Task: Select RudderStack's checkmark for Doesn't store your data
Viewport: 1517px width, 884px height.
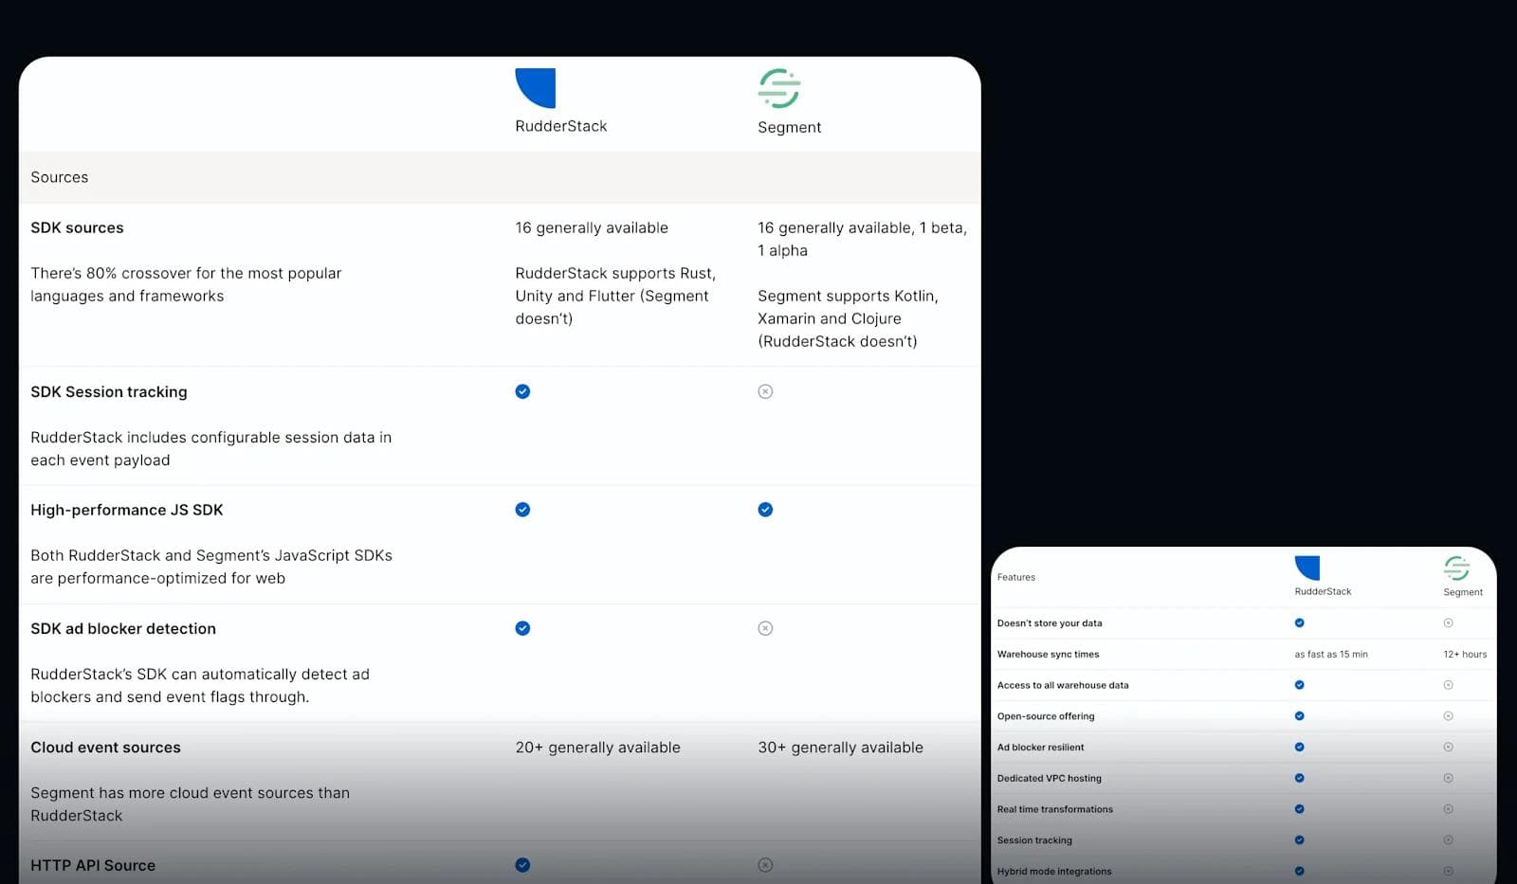Action: point(1299,623)
